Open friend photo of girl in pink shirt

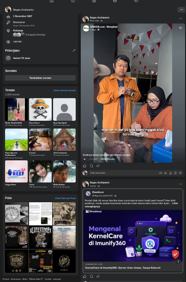(17, 109)
